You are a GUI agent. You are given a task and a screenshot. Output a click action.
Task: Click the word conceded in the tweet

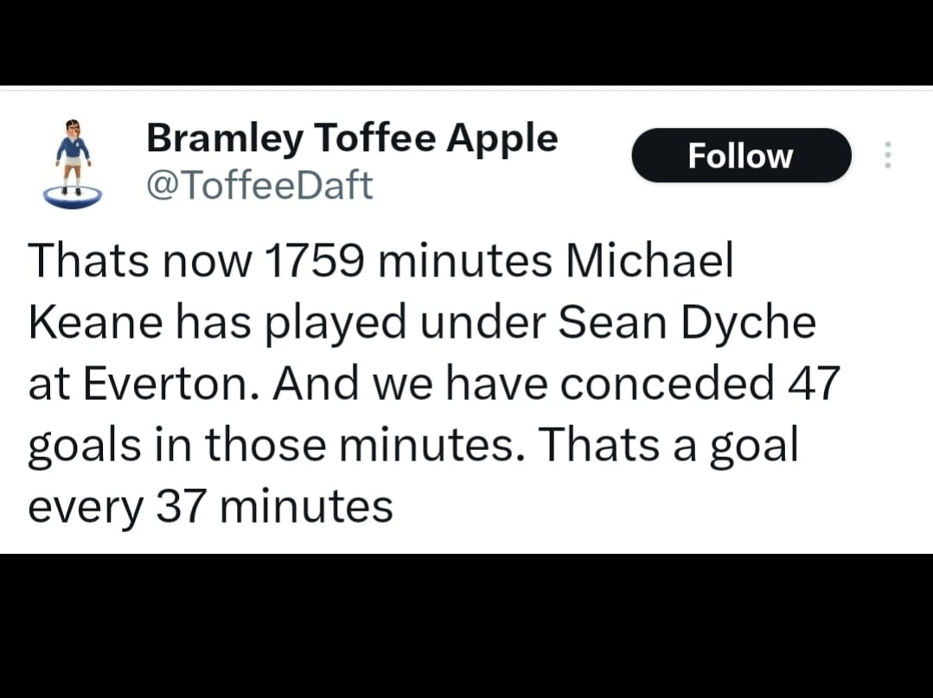(667, 384)
